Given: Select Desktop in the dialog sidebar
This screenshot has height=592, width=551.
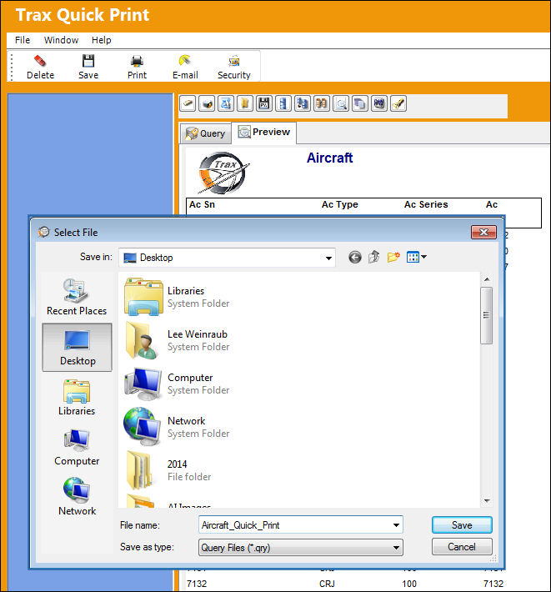Looking at the screenshot, I should pos(78,348).
